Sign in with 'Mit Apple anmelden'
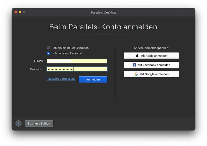 pos(151,56)
